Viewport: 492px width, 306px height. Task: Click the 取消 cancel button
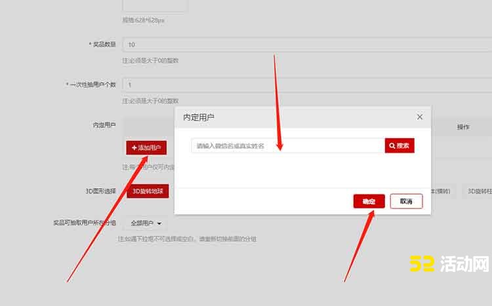tap(406, 201)
